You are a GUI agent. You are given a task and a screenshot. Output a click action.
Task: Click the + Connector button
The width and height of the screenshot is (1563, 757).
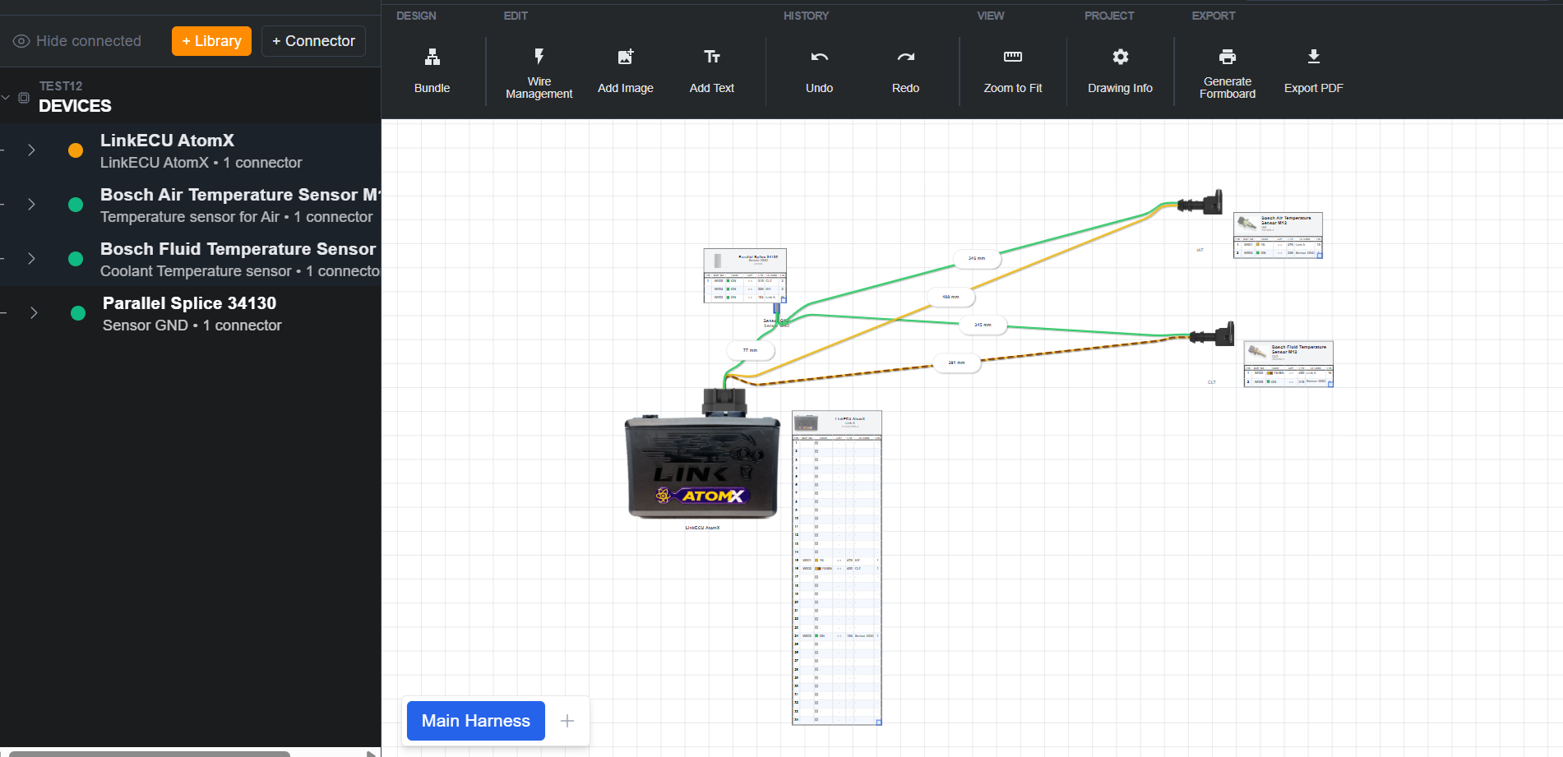click(x=313, y=41)
